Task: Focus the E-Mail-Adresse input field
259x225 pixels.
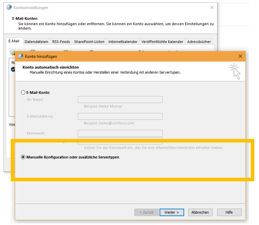Action: [x=120, y=116]
